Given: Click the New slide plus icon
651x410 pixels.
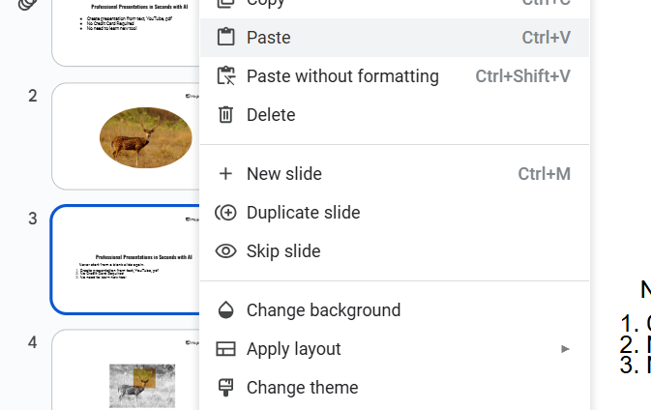Looking at the screenshot, I should [x=225, y=174].
